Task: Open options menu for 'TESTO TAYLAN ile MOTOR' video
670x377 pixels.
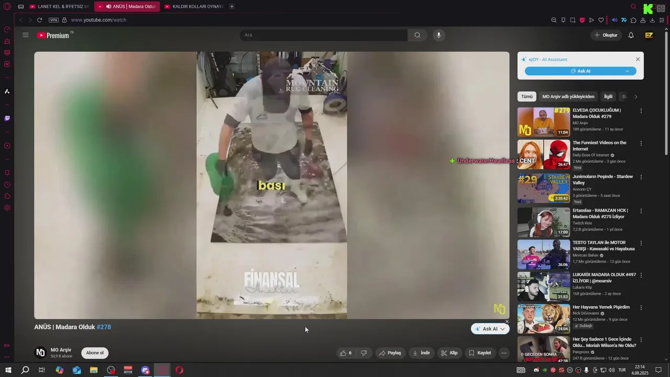Action: point(641,243)
